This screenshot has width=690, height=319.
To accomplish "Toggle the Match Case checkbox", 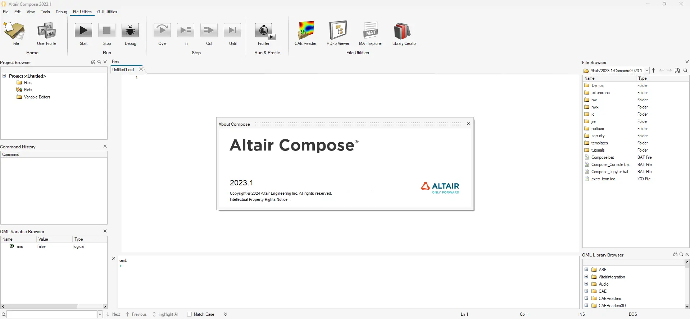I will (x=189, y=314).
